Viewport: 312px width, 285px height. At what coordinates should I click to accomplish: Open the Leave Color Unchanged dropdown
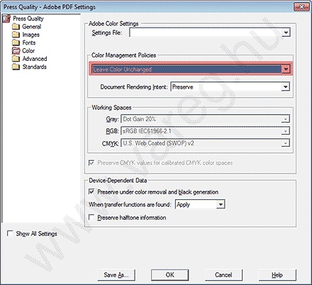pyautogui.click(x=286, y=69)
